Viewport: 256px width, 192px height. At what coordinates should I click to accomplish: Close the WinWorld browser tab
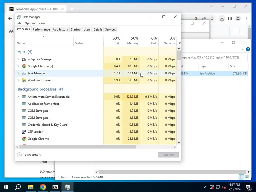pos(62,9)
